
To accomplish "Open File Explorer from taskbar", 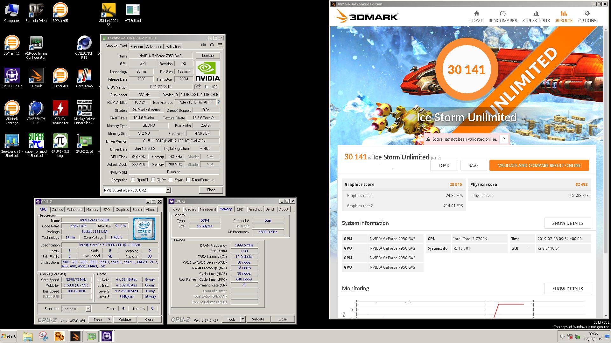I will click(28, 336).
